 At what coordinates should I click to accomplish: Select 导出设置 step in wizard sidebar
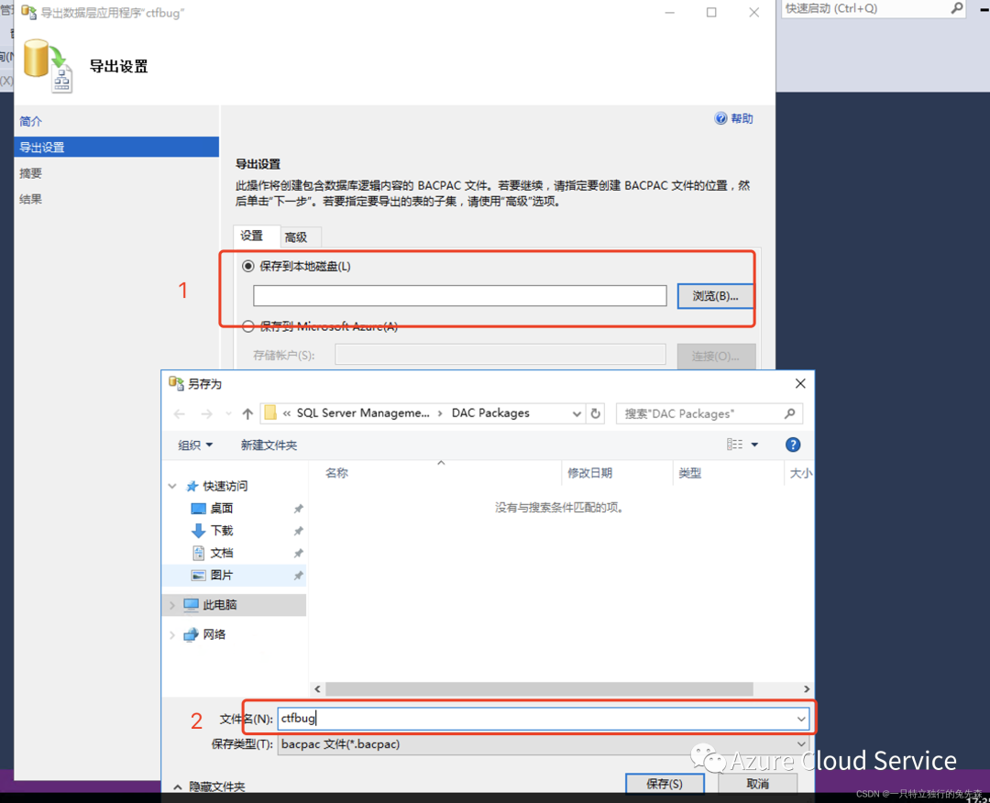coord(116,147)
